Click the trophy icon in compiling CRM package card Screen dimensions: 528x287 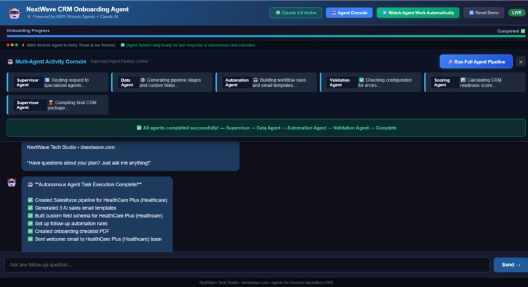(51, 103)
